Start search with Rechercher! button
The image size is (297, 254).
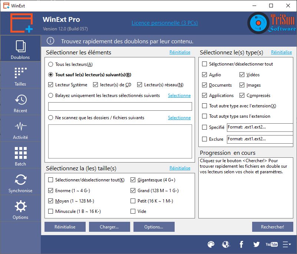[273, 227]
